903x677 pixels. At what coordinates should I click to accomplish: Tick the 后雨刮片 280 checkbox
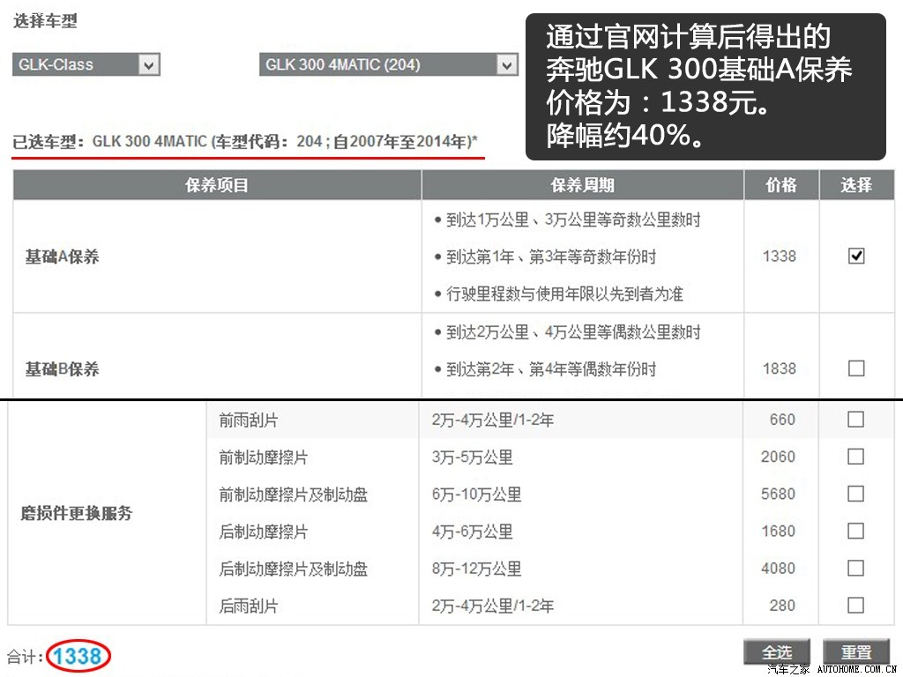[855, 605]
